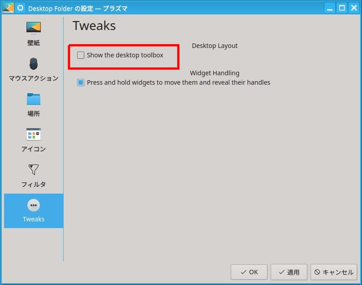
Task: Uncheck Press and hold widgets checkbox
Action: click(x=81, y=82)
